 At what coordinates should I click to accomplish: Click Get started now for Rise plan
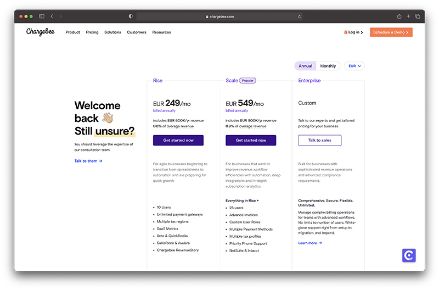pos(178,140)
